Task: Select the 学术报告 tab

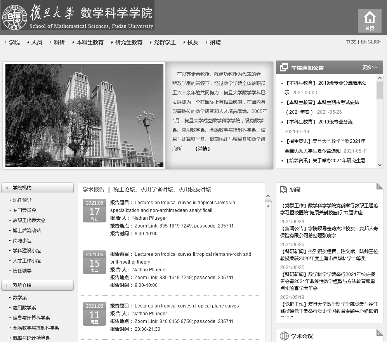Action: pos(94,189)
